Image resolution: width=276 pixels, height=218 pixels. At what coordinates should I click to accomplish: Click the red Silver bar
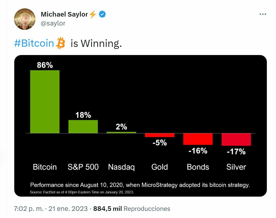coord(236,139)
